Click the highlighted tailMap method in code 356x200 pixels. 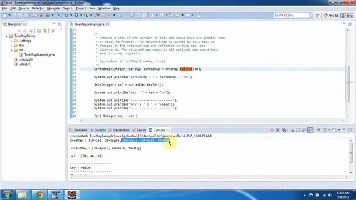pos(186,69)
